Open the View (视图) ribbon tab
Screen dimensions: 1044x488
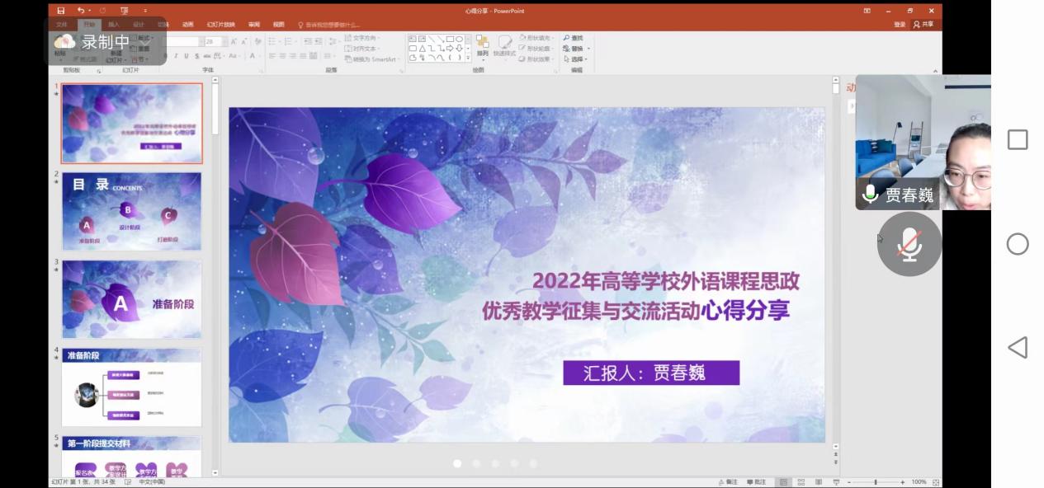click(x=278, y=25)
